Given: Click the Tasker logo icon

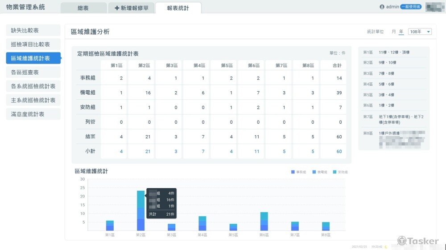Looking at the screenshot, I should [402, 241].
